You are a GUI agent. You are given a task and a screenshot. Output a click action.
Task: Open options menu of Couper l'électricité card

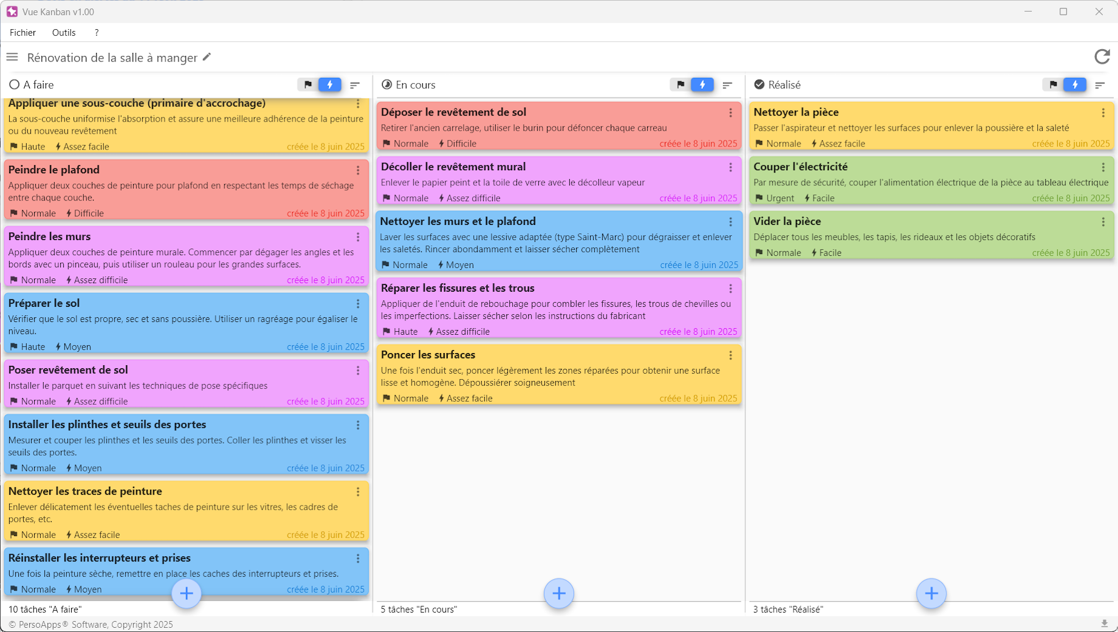[1103, 168]
